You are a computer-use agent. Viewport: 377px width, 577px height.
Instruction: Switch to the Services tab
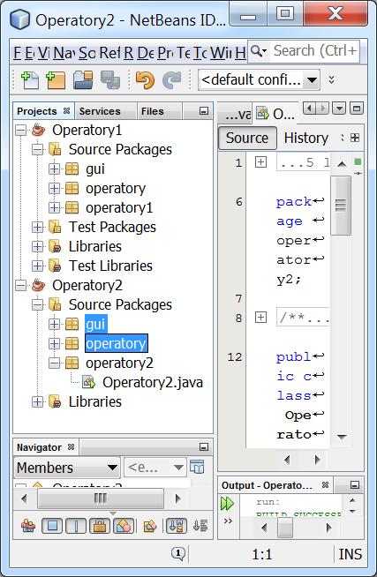[x=100, y=111]
